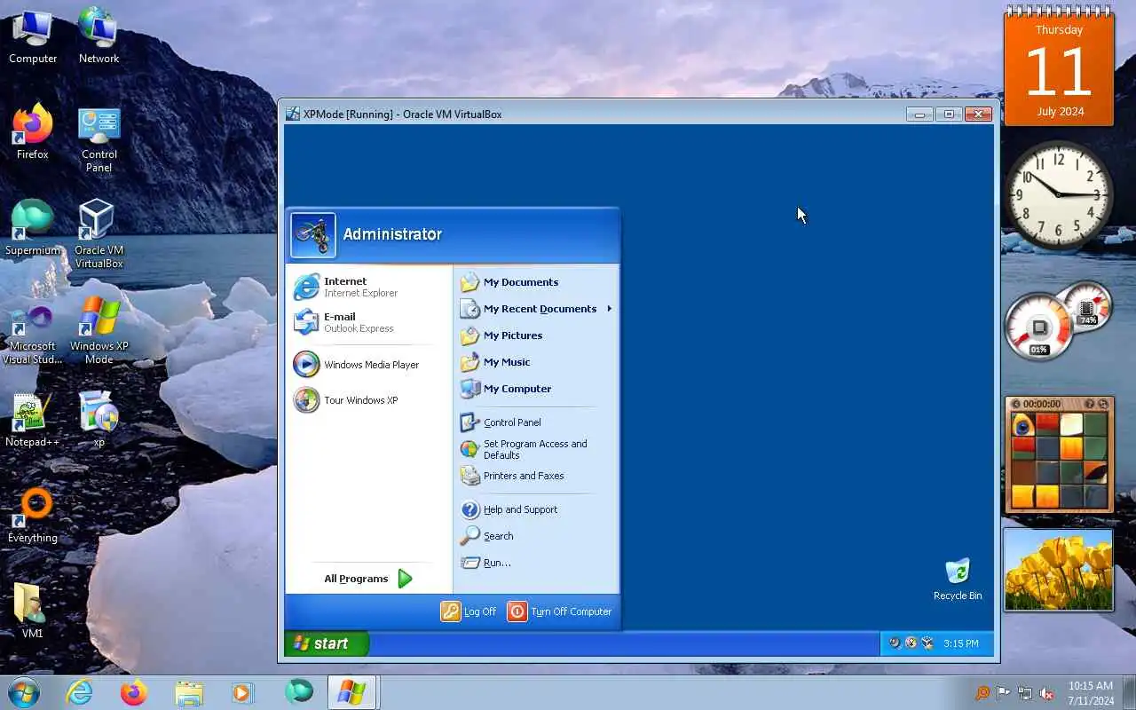This screenshot has width=1136, height=710.
Task: Open Internet Explorer in host taskbar
Action: coord(79,692)
